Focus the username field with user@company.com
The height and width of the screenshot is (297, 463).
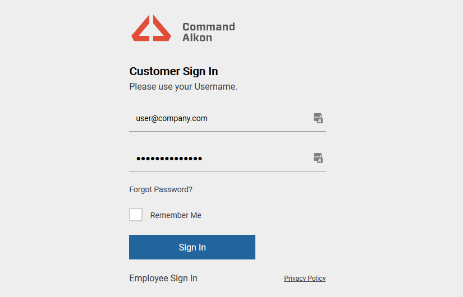pyautogui.click(x=227, y=119)
